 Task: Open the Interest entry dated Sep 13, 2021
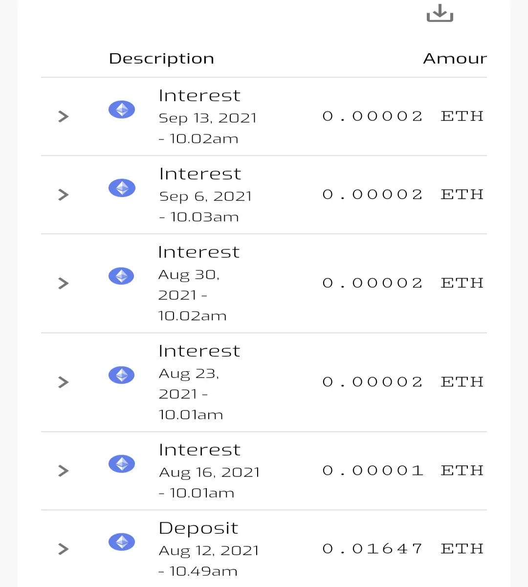click(x=199, y=95)
